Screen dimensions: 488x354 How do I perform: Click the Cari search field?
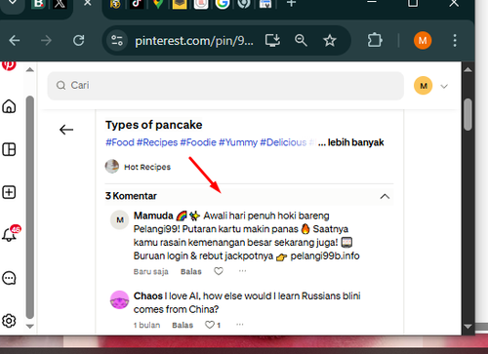click(225, 86)
